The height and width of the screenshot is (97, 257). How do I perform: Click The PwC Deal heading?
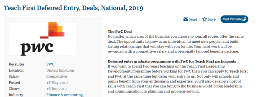pos(120,31)
